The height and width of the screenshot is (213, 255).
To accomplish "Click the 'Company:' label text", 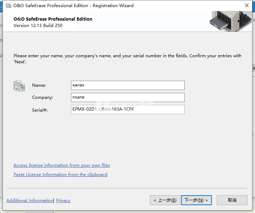I will 42,97.
